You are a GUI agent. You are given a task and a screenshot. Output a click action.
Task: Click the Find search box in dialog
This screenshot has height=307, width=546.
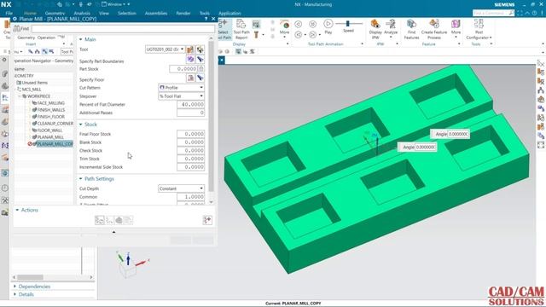click(x=123, y=28)
